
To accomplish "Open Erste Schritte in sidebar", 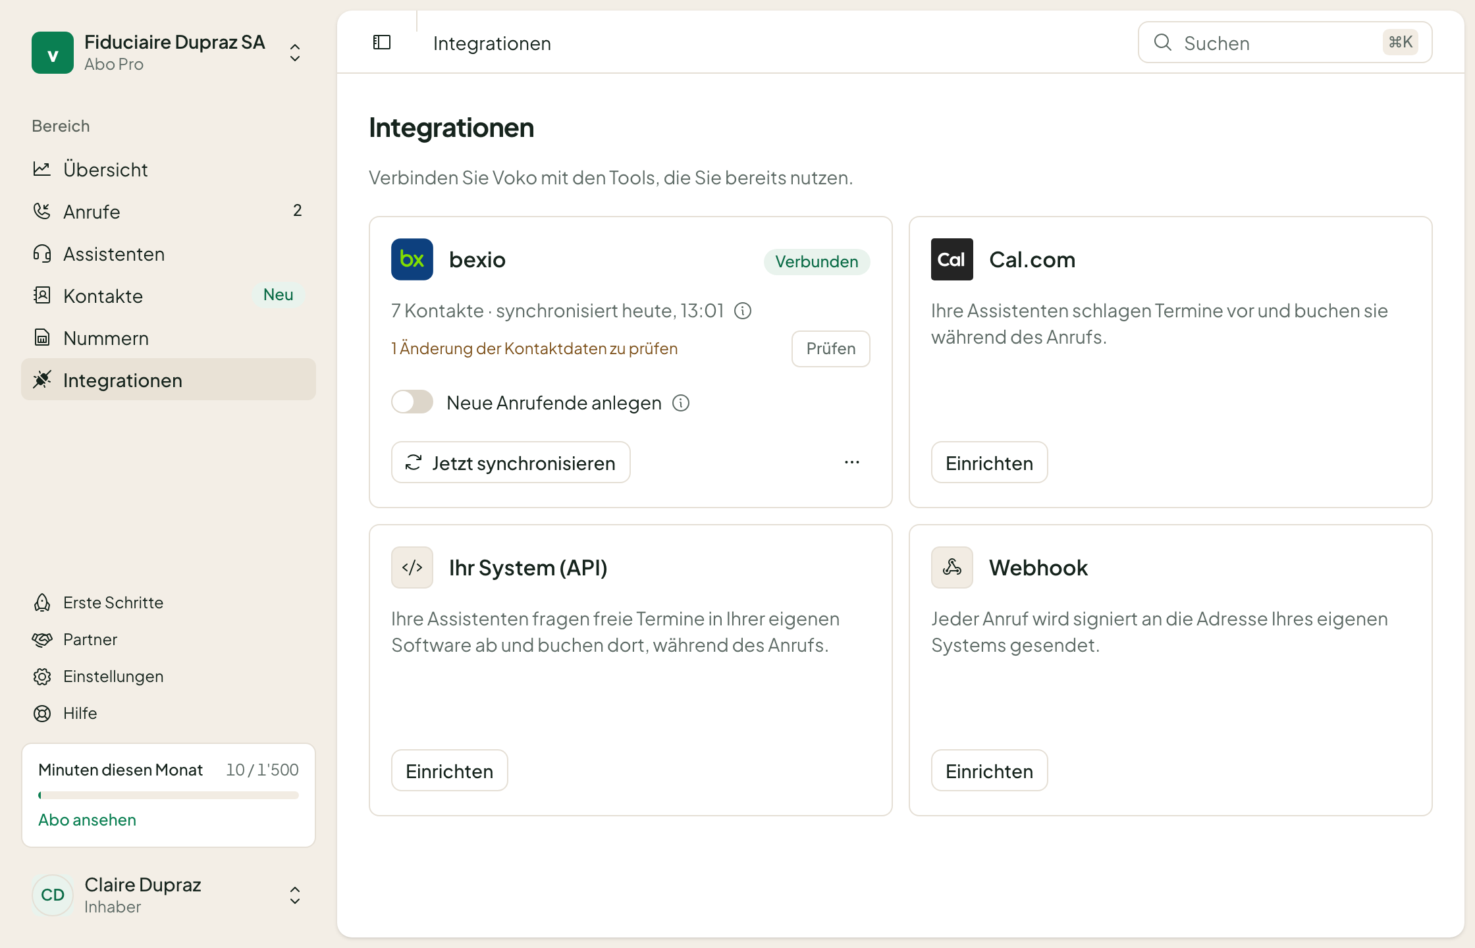I will [x=169, y=602].
